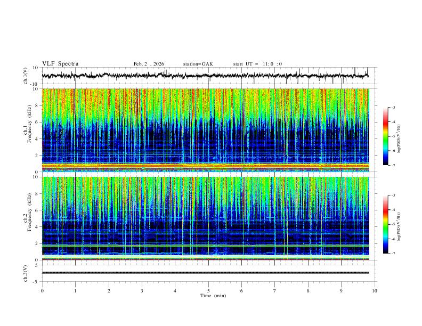
Task: Click the upper PSD color bar beside ch.1
Action: (x=385, y=136)
